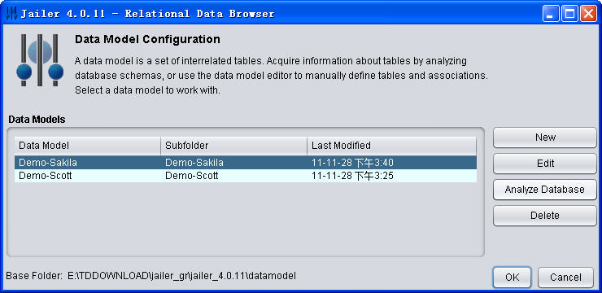This screenshot has width=602, height=293.
Task: Click the 3:40 last modified date cell
Action: [x=391, y=163]
